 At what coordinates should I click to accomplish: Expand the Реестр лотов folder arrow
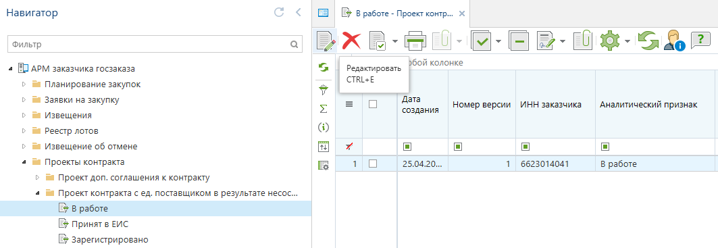(24, 131)
